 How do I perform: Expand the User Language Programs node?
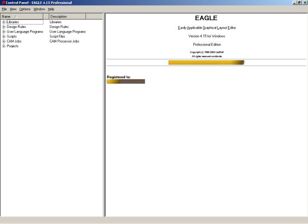tap(4, 32)
